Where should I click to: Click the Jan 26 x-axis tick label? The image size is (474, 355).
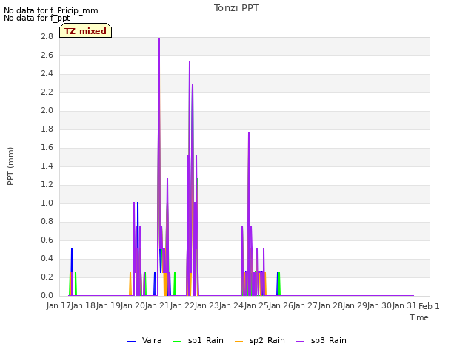[x=281, y=306]
